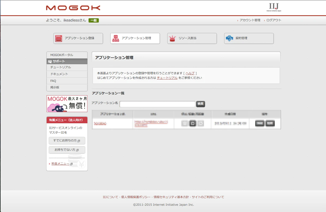
Task: Open the ヘルプ link in the description
Action: pos(190,73)
